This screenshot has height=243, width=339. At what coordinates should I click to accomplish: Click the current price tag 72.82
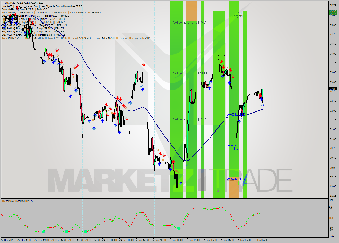tap(333, 89)
